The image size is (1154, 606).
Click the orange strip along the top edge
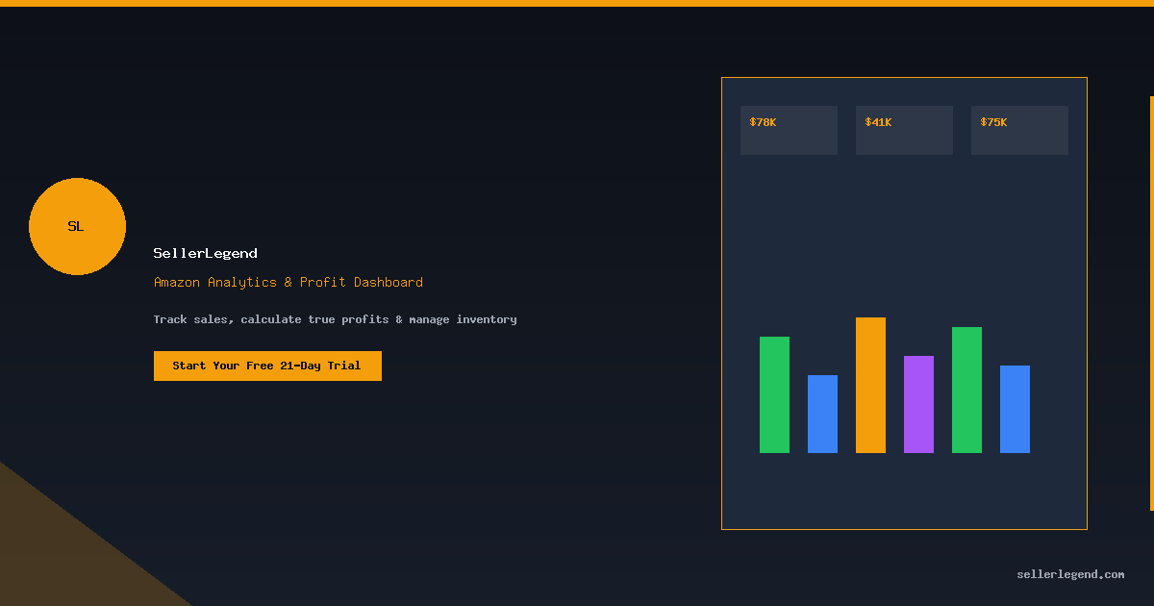pyautogui.click(x=577, y=3)
